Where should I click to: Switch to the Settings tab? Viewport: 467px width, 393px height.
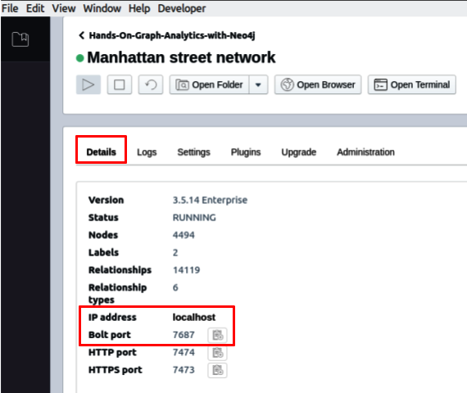(x=194, y=152)
